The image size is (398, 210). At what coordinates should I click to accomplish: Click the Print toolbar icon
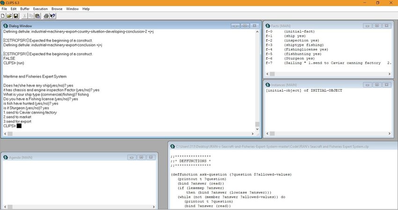[46, 15]
